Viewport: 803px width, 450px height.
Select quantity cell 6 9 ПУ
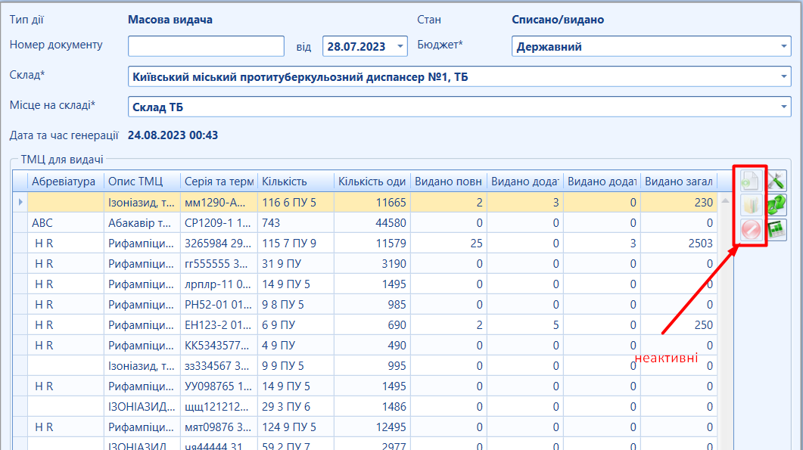tap(295, 325)
